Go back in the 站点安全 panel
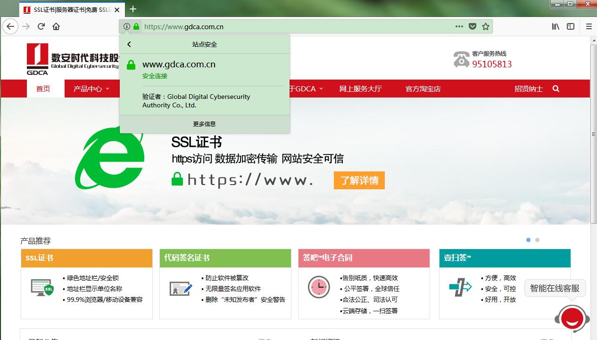The height and width of the screenshot is (340, 597). click(129, 44)
